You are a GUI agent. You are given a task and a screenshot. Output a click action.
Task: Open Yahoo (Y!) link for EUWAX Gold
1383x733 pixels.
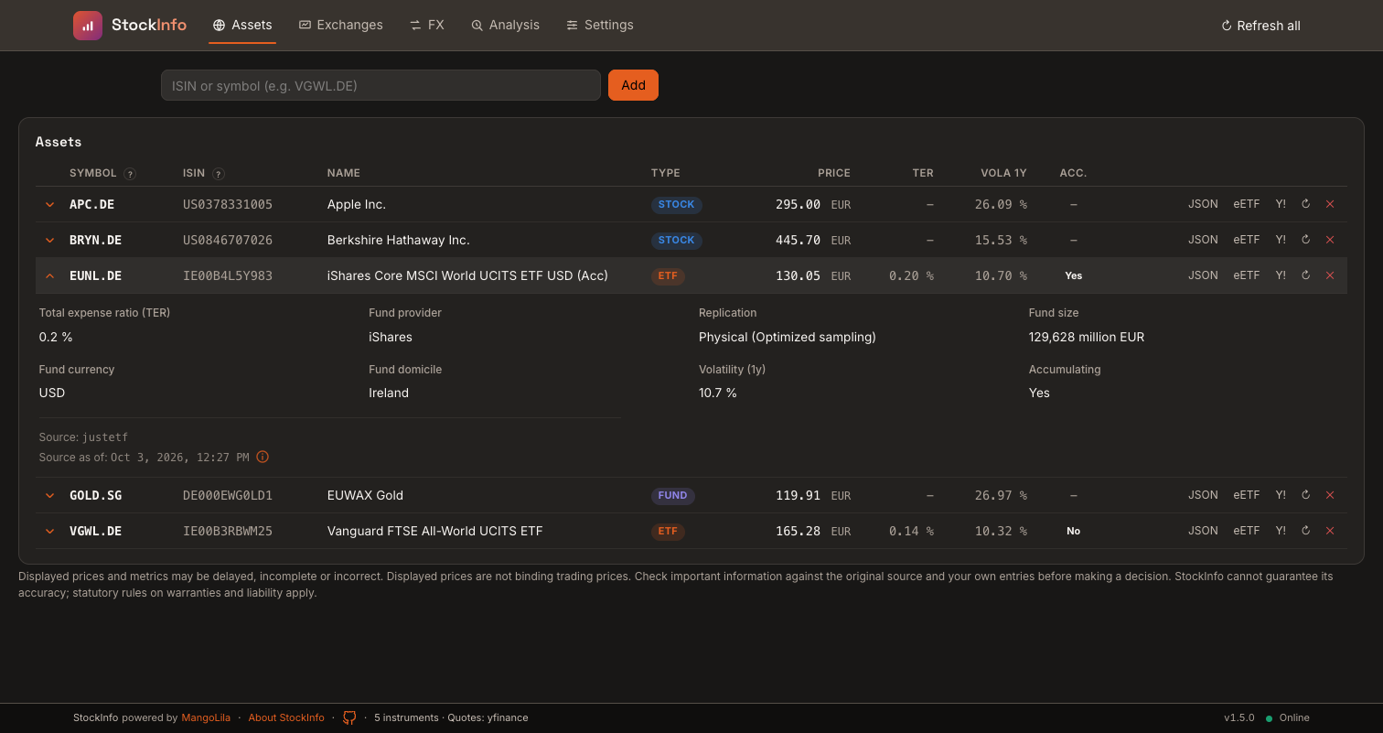pyautogui.click(x=1281, y=495)
